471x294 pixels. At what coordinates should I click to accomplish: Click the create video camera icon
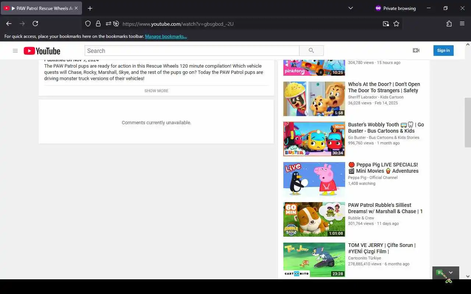click(416, 50)
